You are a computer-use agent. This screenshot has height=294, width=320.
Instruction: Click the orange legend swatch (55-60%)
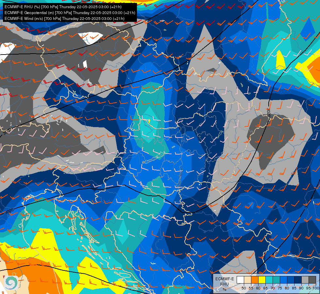tap(255, 280)
